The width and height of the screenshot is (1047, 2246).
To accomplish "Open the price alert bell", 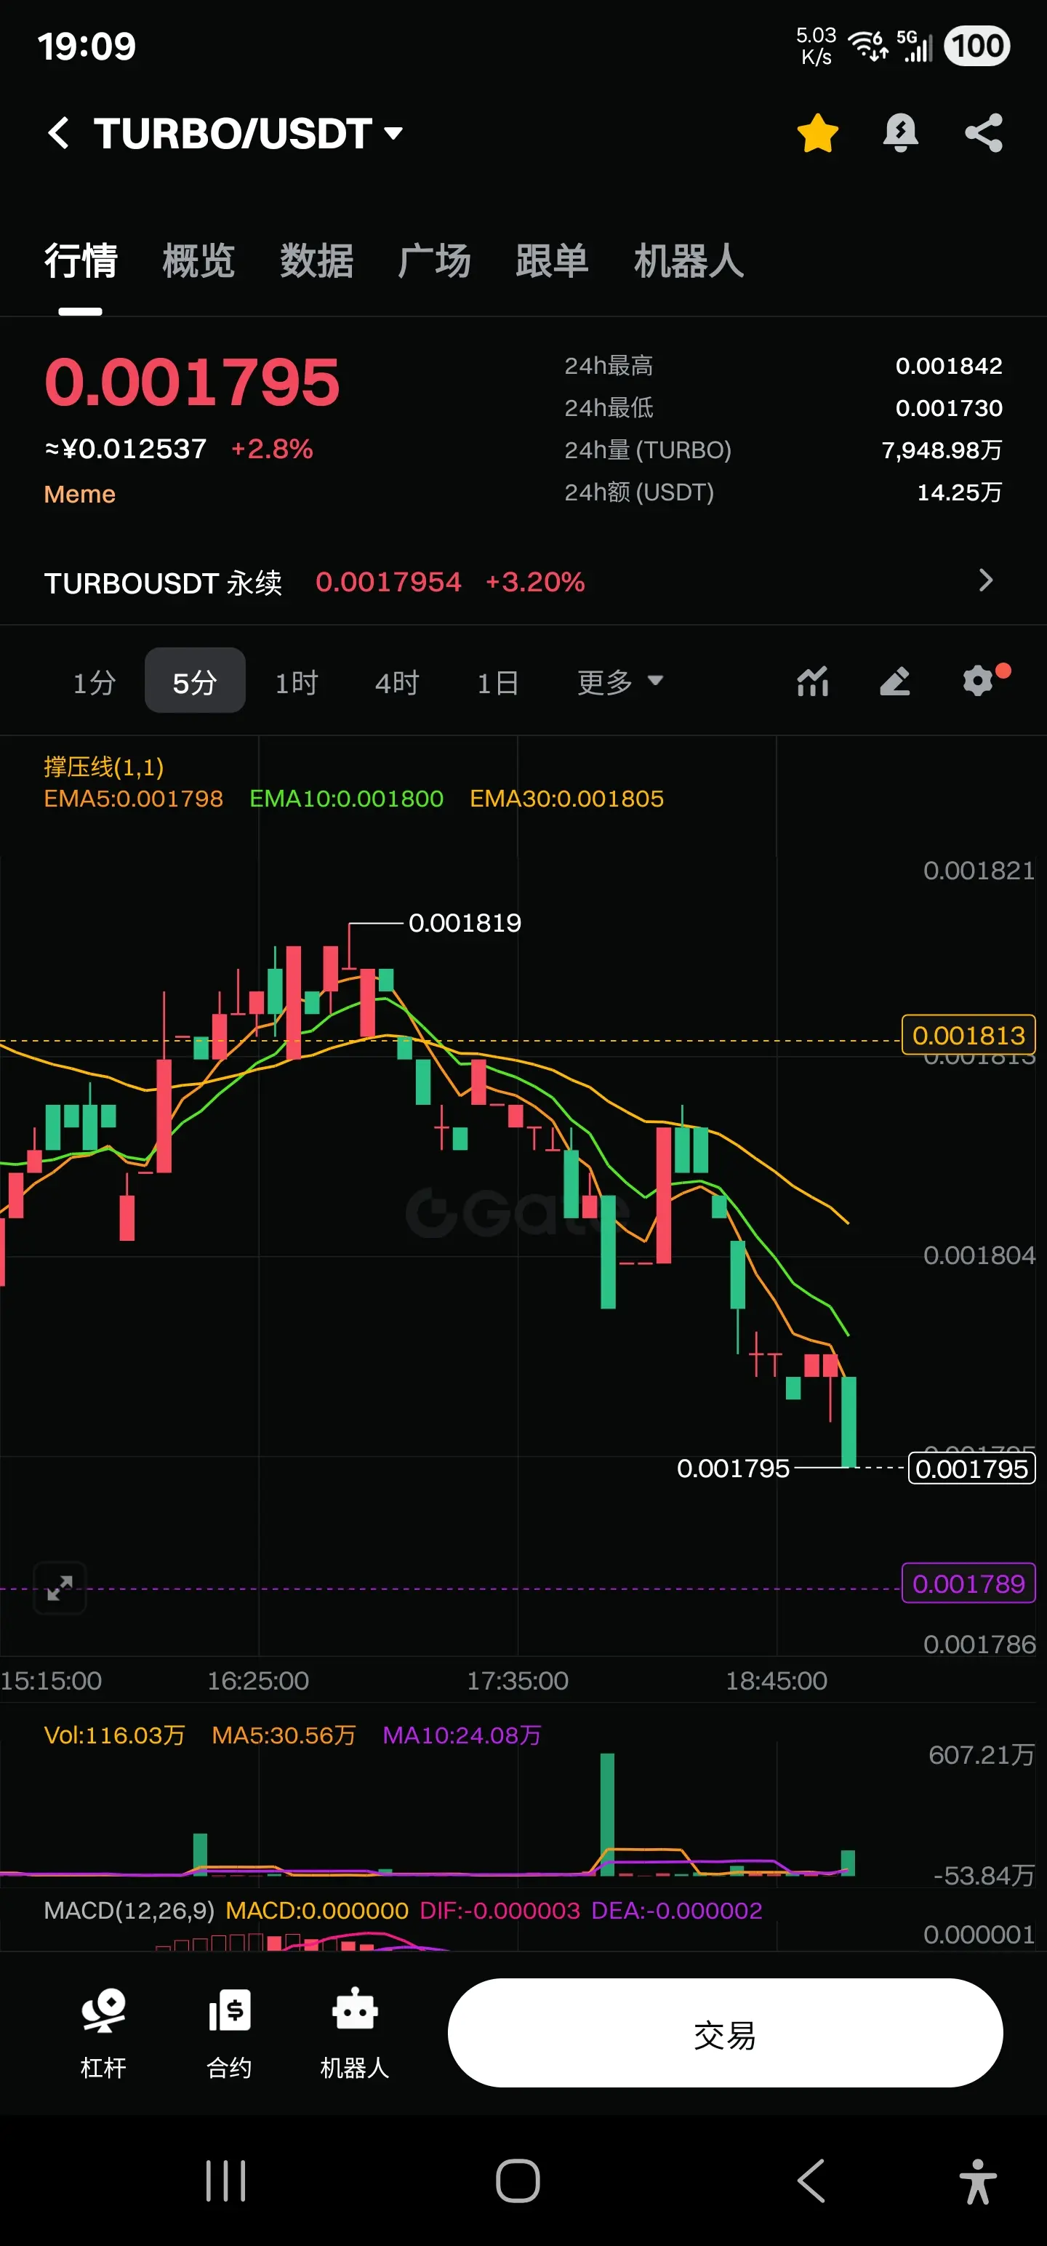I will click(901, 133).
